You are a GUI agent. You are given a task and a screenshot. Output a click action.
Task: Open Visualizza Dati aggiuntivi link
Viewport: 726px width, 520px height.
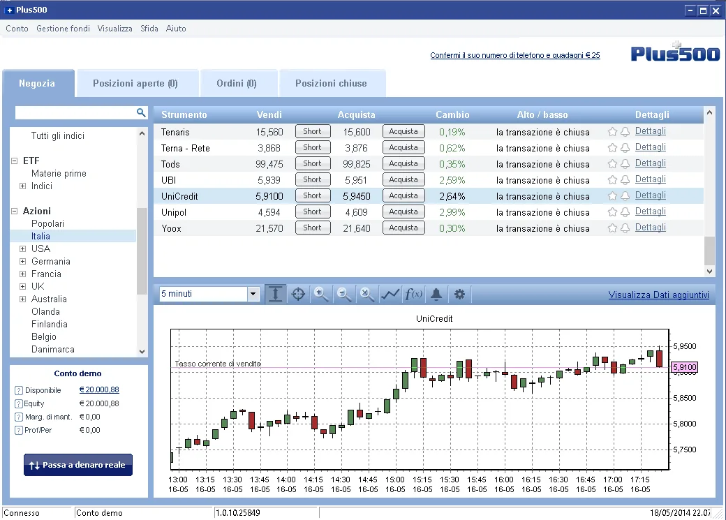(658, 295)
